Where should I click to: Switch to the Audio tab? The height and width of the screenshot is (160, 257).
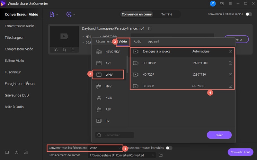tap(137, 42)
